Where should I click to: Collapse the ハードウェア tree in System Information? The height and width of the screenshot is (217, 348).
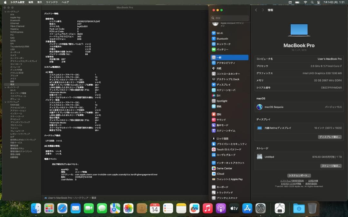[5, 12]
